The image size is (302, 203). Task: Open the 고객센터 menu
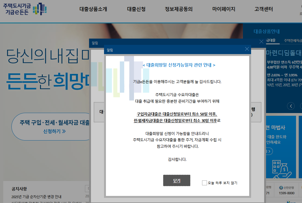(x=264, y=9)
